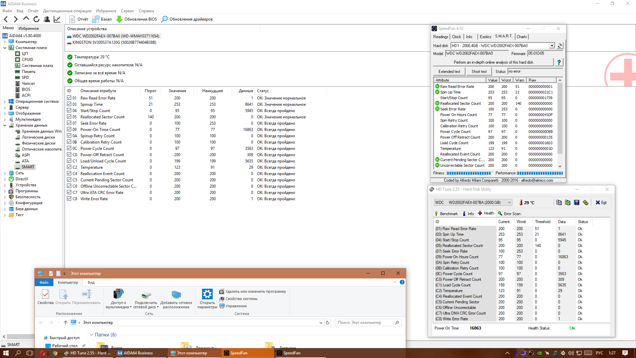Click the Explorer search input field
Viewport: 636px width, 358px height.
[364, 323]
